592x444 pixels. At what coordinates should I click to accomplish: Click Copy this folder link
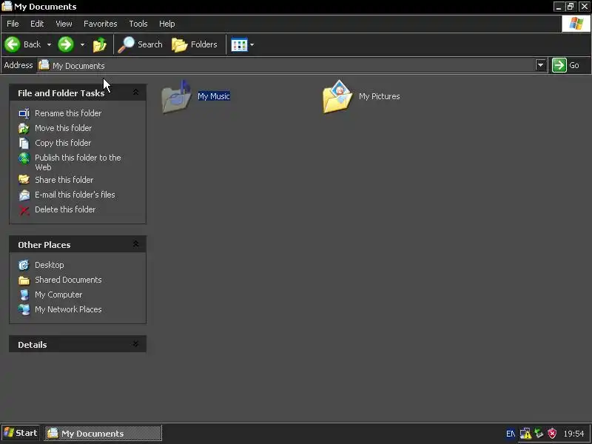(x=63, y=143)
